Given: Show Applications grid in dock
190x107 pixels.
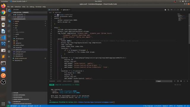Looking at the screenshot, I should click(3, 104).
